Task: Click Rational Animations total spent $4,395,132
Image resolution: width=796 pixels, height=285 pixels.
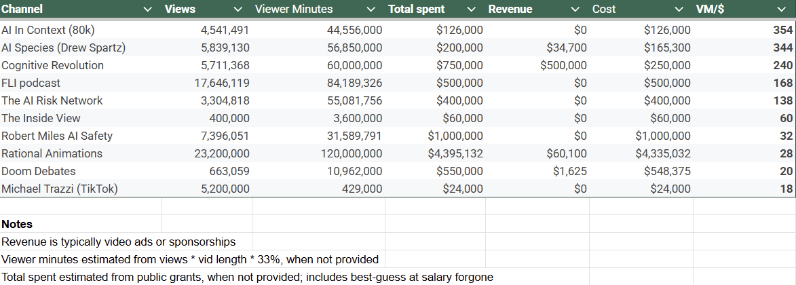Action: tap(455, 153)
